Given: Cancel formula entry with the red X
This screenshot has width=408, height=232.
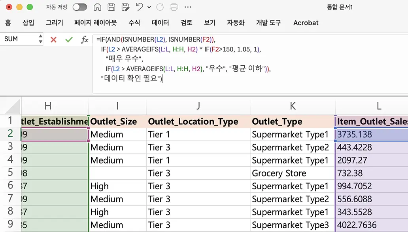Looking at the screenshot, I should 53,40.
